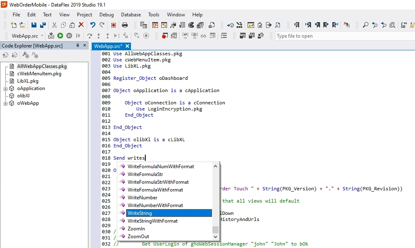Click the Undo arrow icon

point(92,25)
